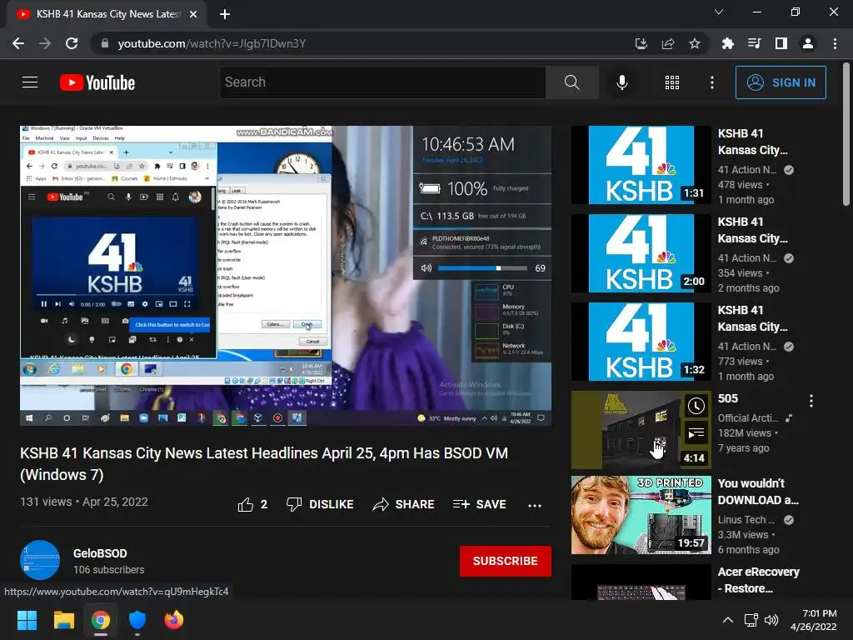Open YouTube settings three-dot menu

click(711, 82)
